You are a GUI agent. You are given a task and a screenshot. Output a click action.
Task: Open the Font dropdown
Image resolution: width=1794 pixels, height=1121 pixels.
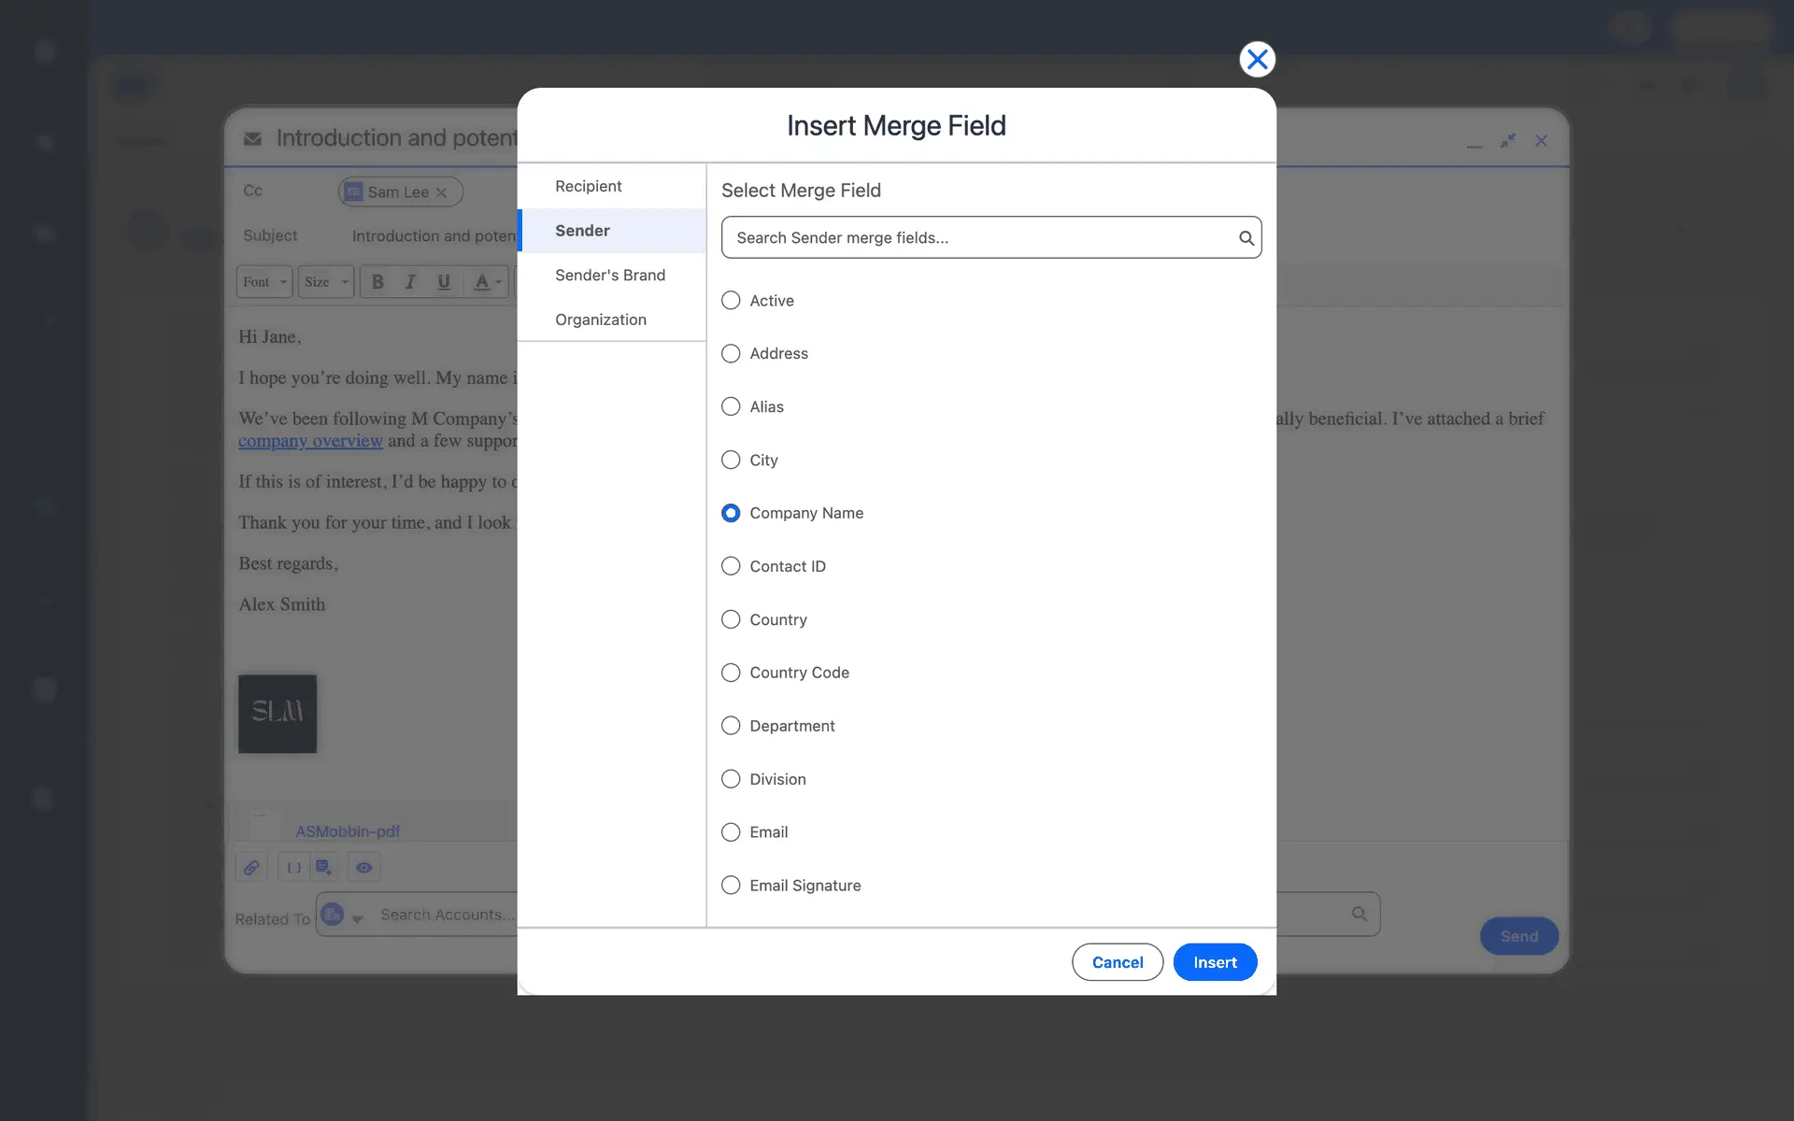264,282
